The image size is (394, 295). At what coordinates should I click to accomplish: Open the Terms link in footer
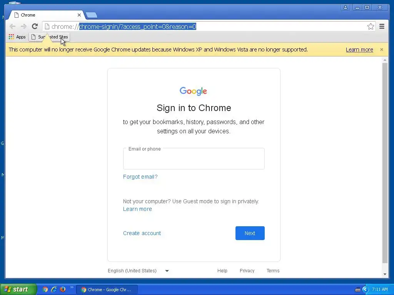click(273, 271)
